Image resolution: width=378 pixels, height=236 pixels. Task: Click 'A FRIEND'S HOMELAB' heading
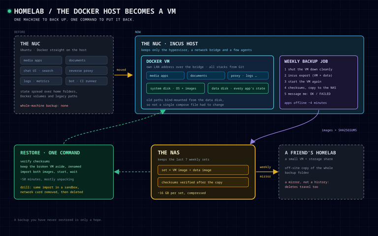(310, 153)
